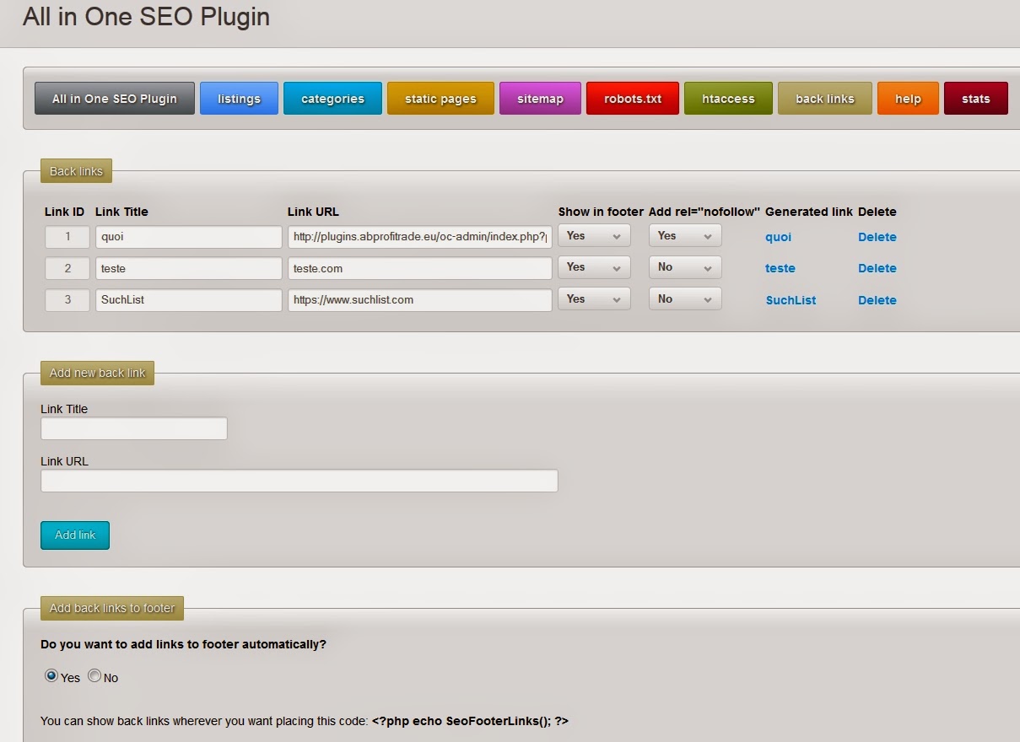The width and height of the screenshot is (1020, 742).
Task: Click the Back links section label
Action: [x=76, y=171]
